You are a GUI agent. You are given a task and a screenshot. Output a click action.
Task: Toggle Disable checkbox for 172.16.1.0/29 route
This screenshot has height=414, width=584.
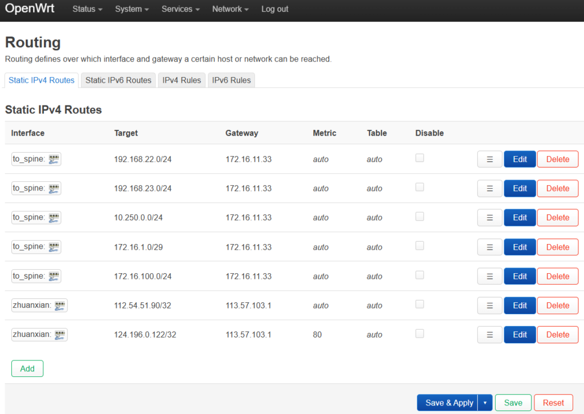(x=420, y=246)
